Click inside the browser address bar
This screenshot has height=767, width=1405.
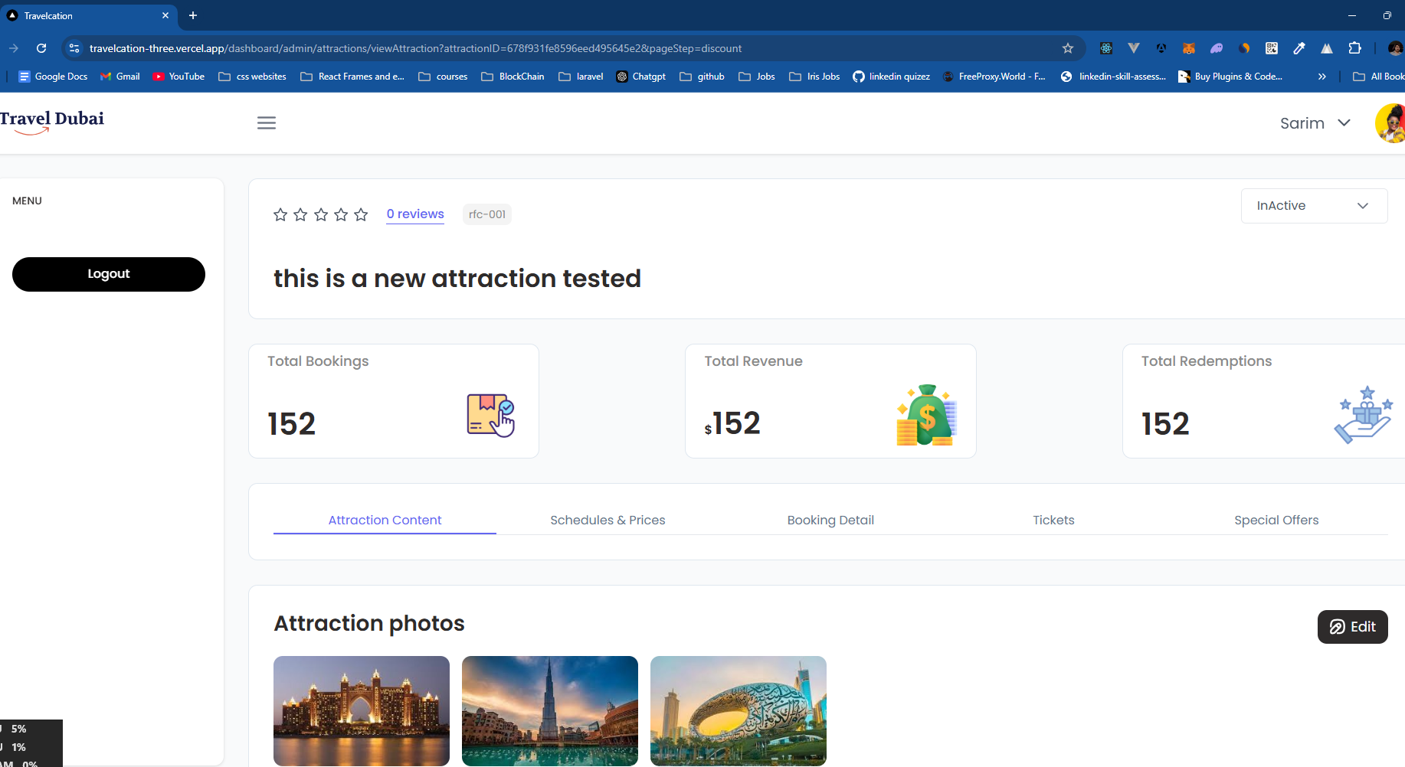(x=536, y=47)
